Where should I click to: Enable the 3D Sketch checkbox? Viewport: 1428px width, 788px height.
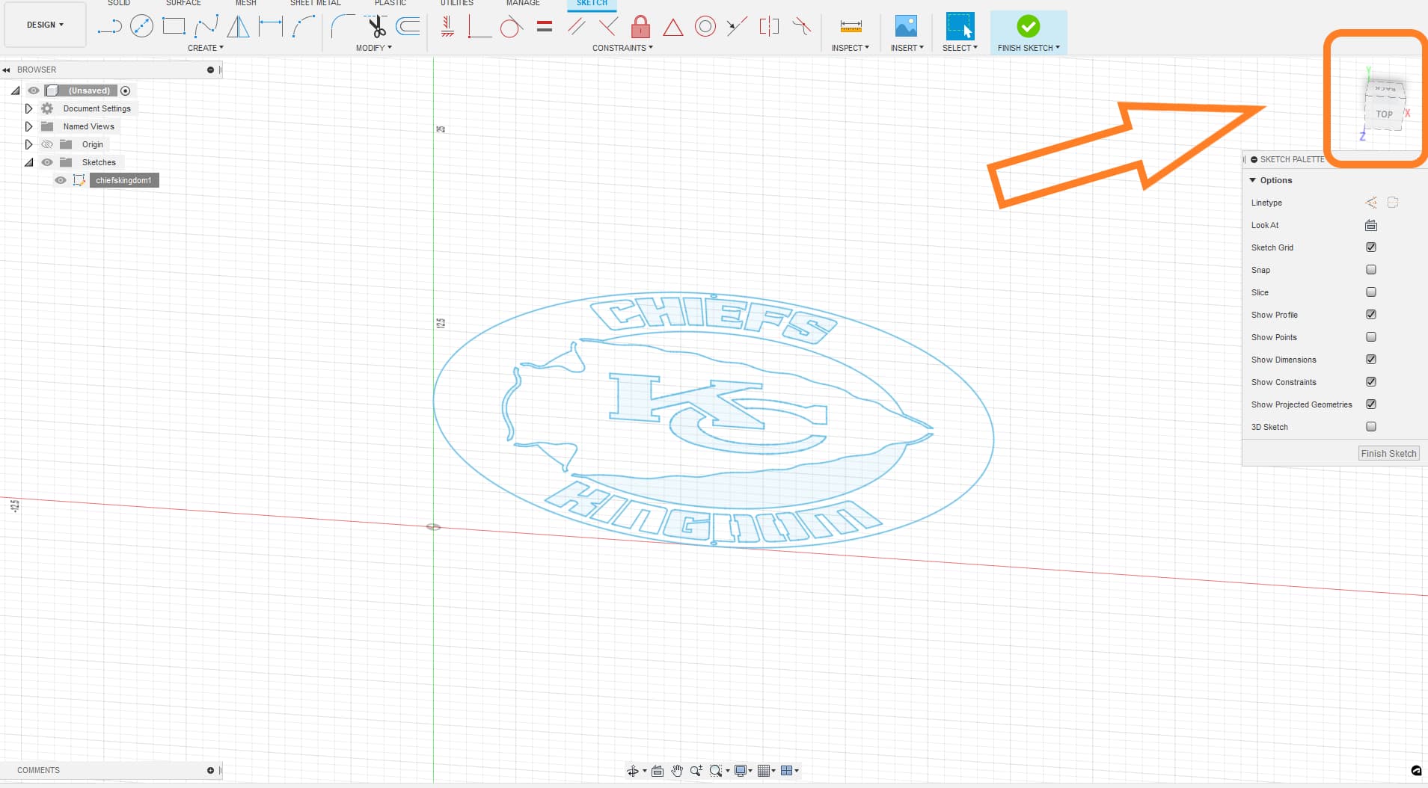click(1371, 427)
